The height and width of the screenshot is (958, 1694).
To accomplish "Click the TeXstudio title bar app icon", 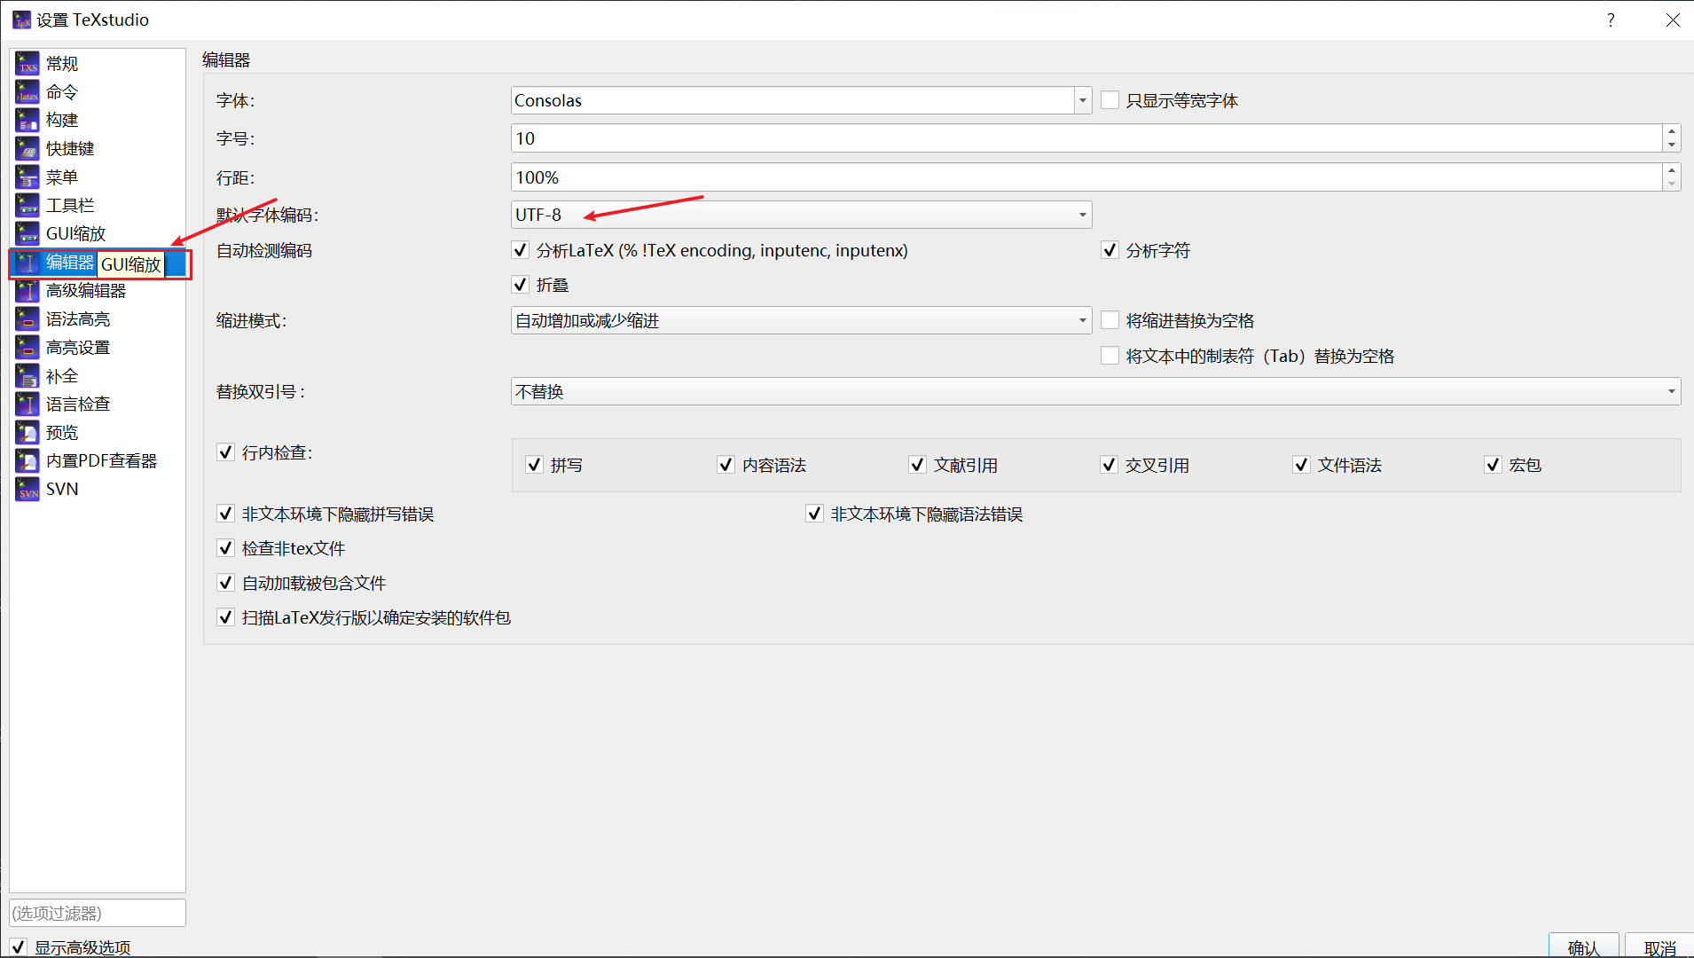I will (x=21, y=20).
